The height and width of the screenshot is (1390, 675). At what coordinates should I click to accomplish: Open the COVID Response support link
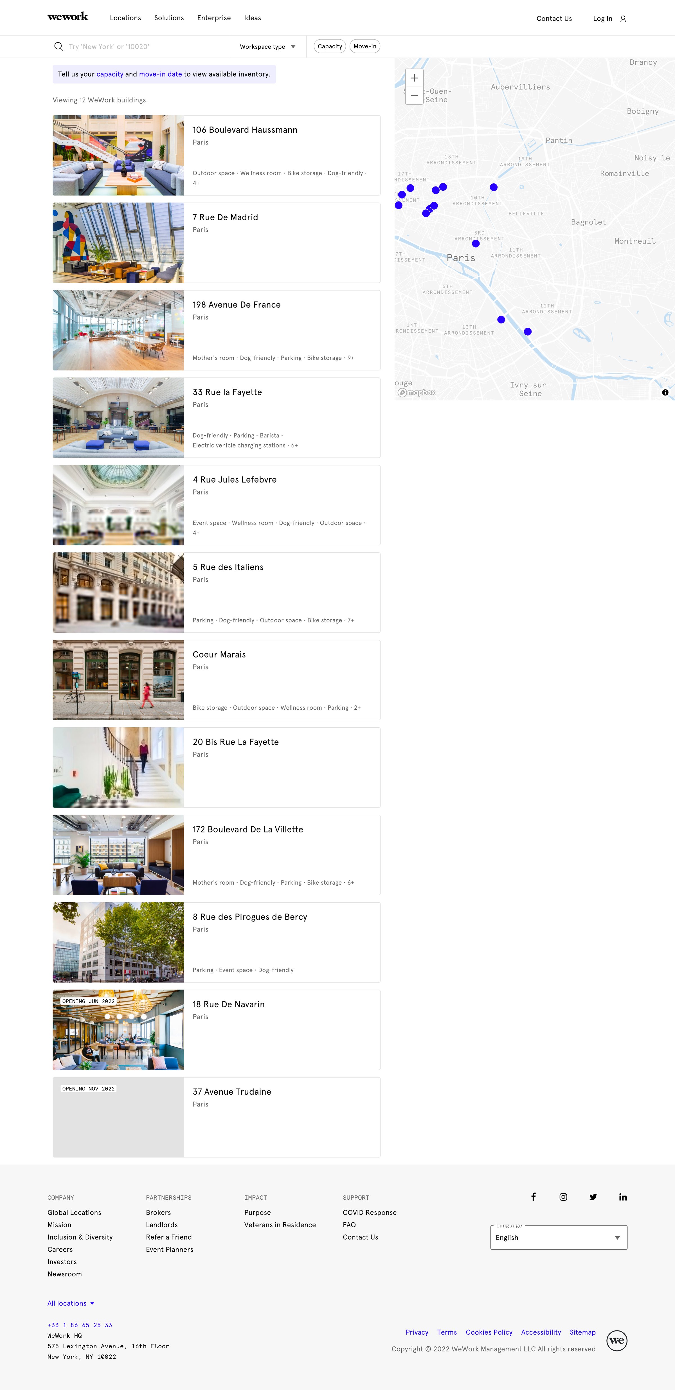coord(370,1213)
